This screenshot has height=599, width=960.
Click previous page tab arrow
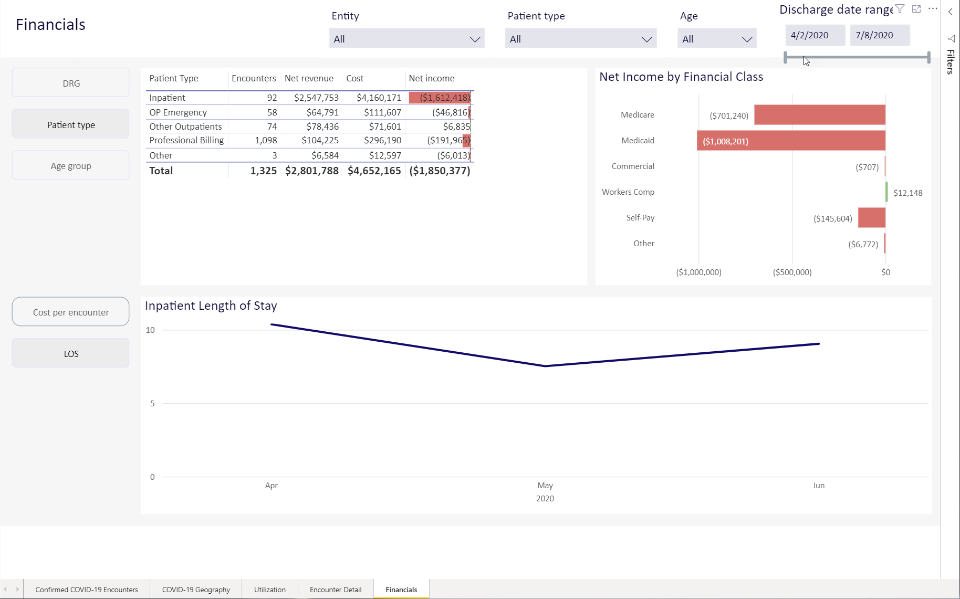pyautogui.click(x=6, y=589)
